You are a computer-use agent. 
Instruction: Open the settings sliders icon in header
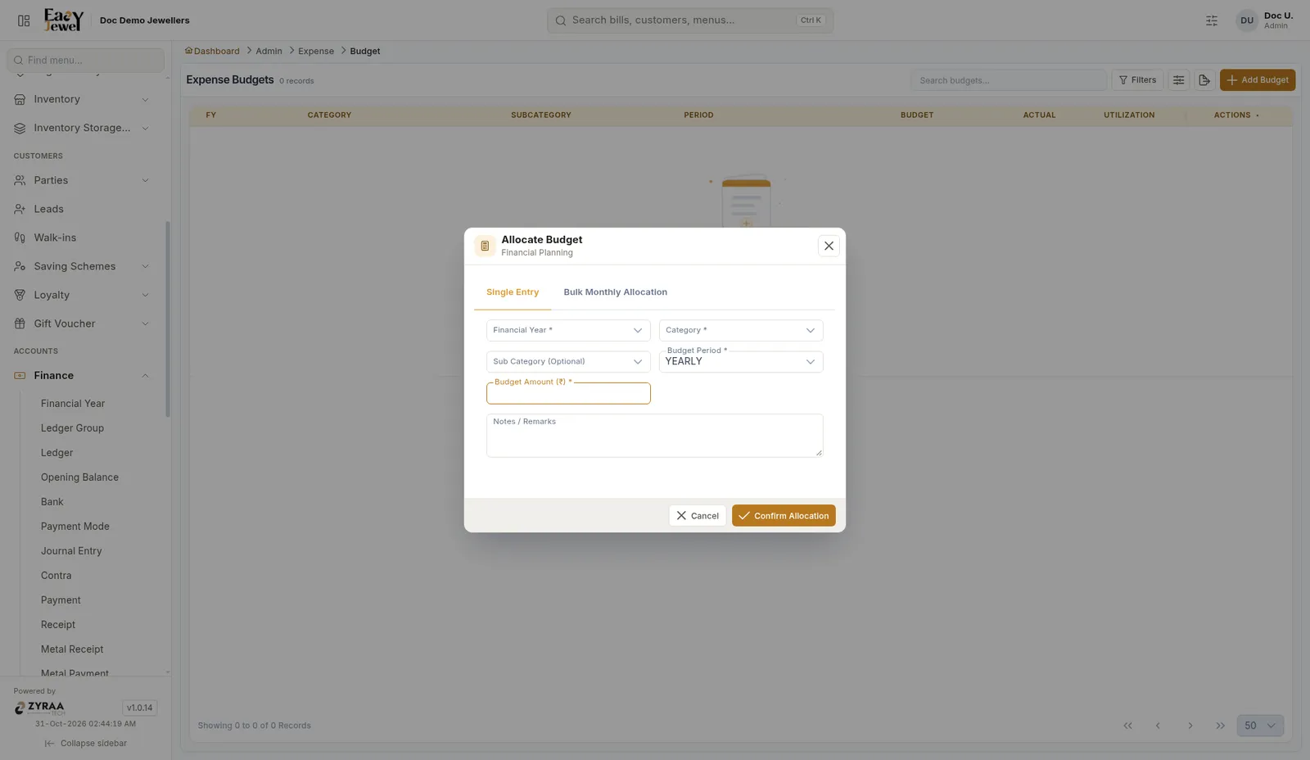click(1212, 20)
